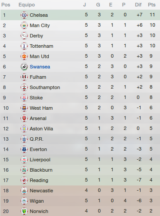Click the Liverpool club badge icon

point(24,160)
